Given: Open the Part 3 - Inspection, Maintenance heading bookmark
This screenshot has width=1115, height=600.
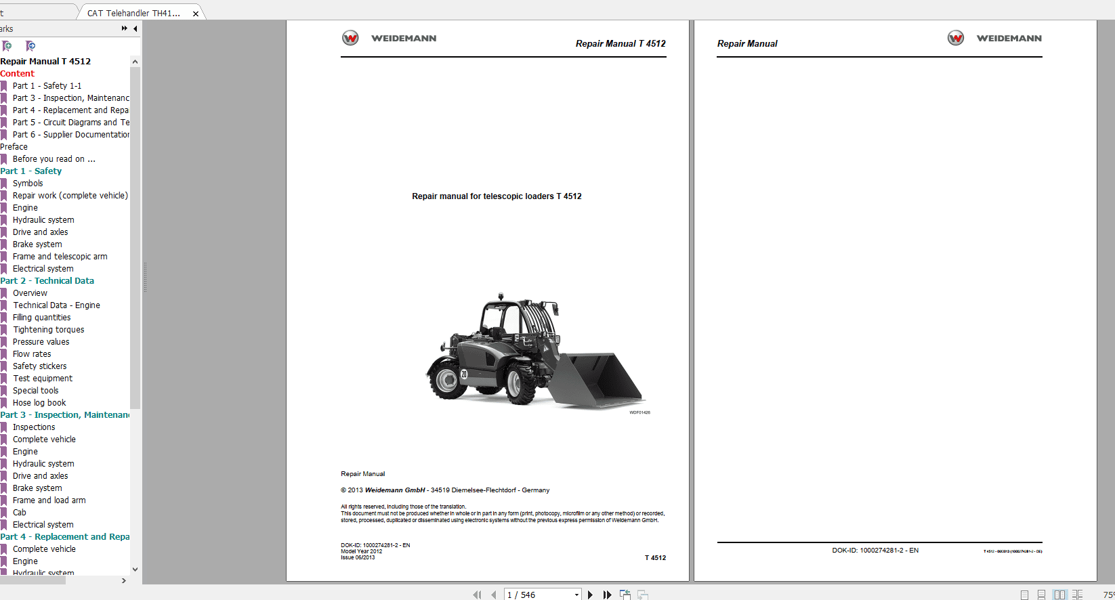Looking at the screenshot, I should pyautogui.click(x=65, y=414).
